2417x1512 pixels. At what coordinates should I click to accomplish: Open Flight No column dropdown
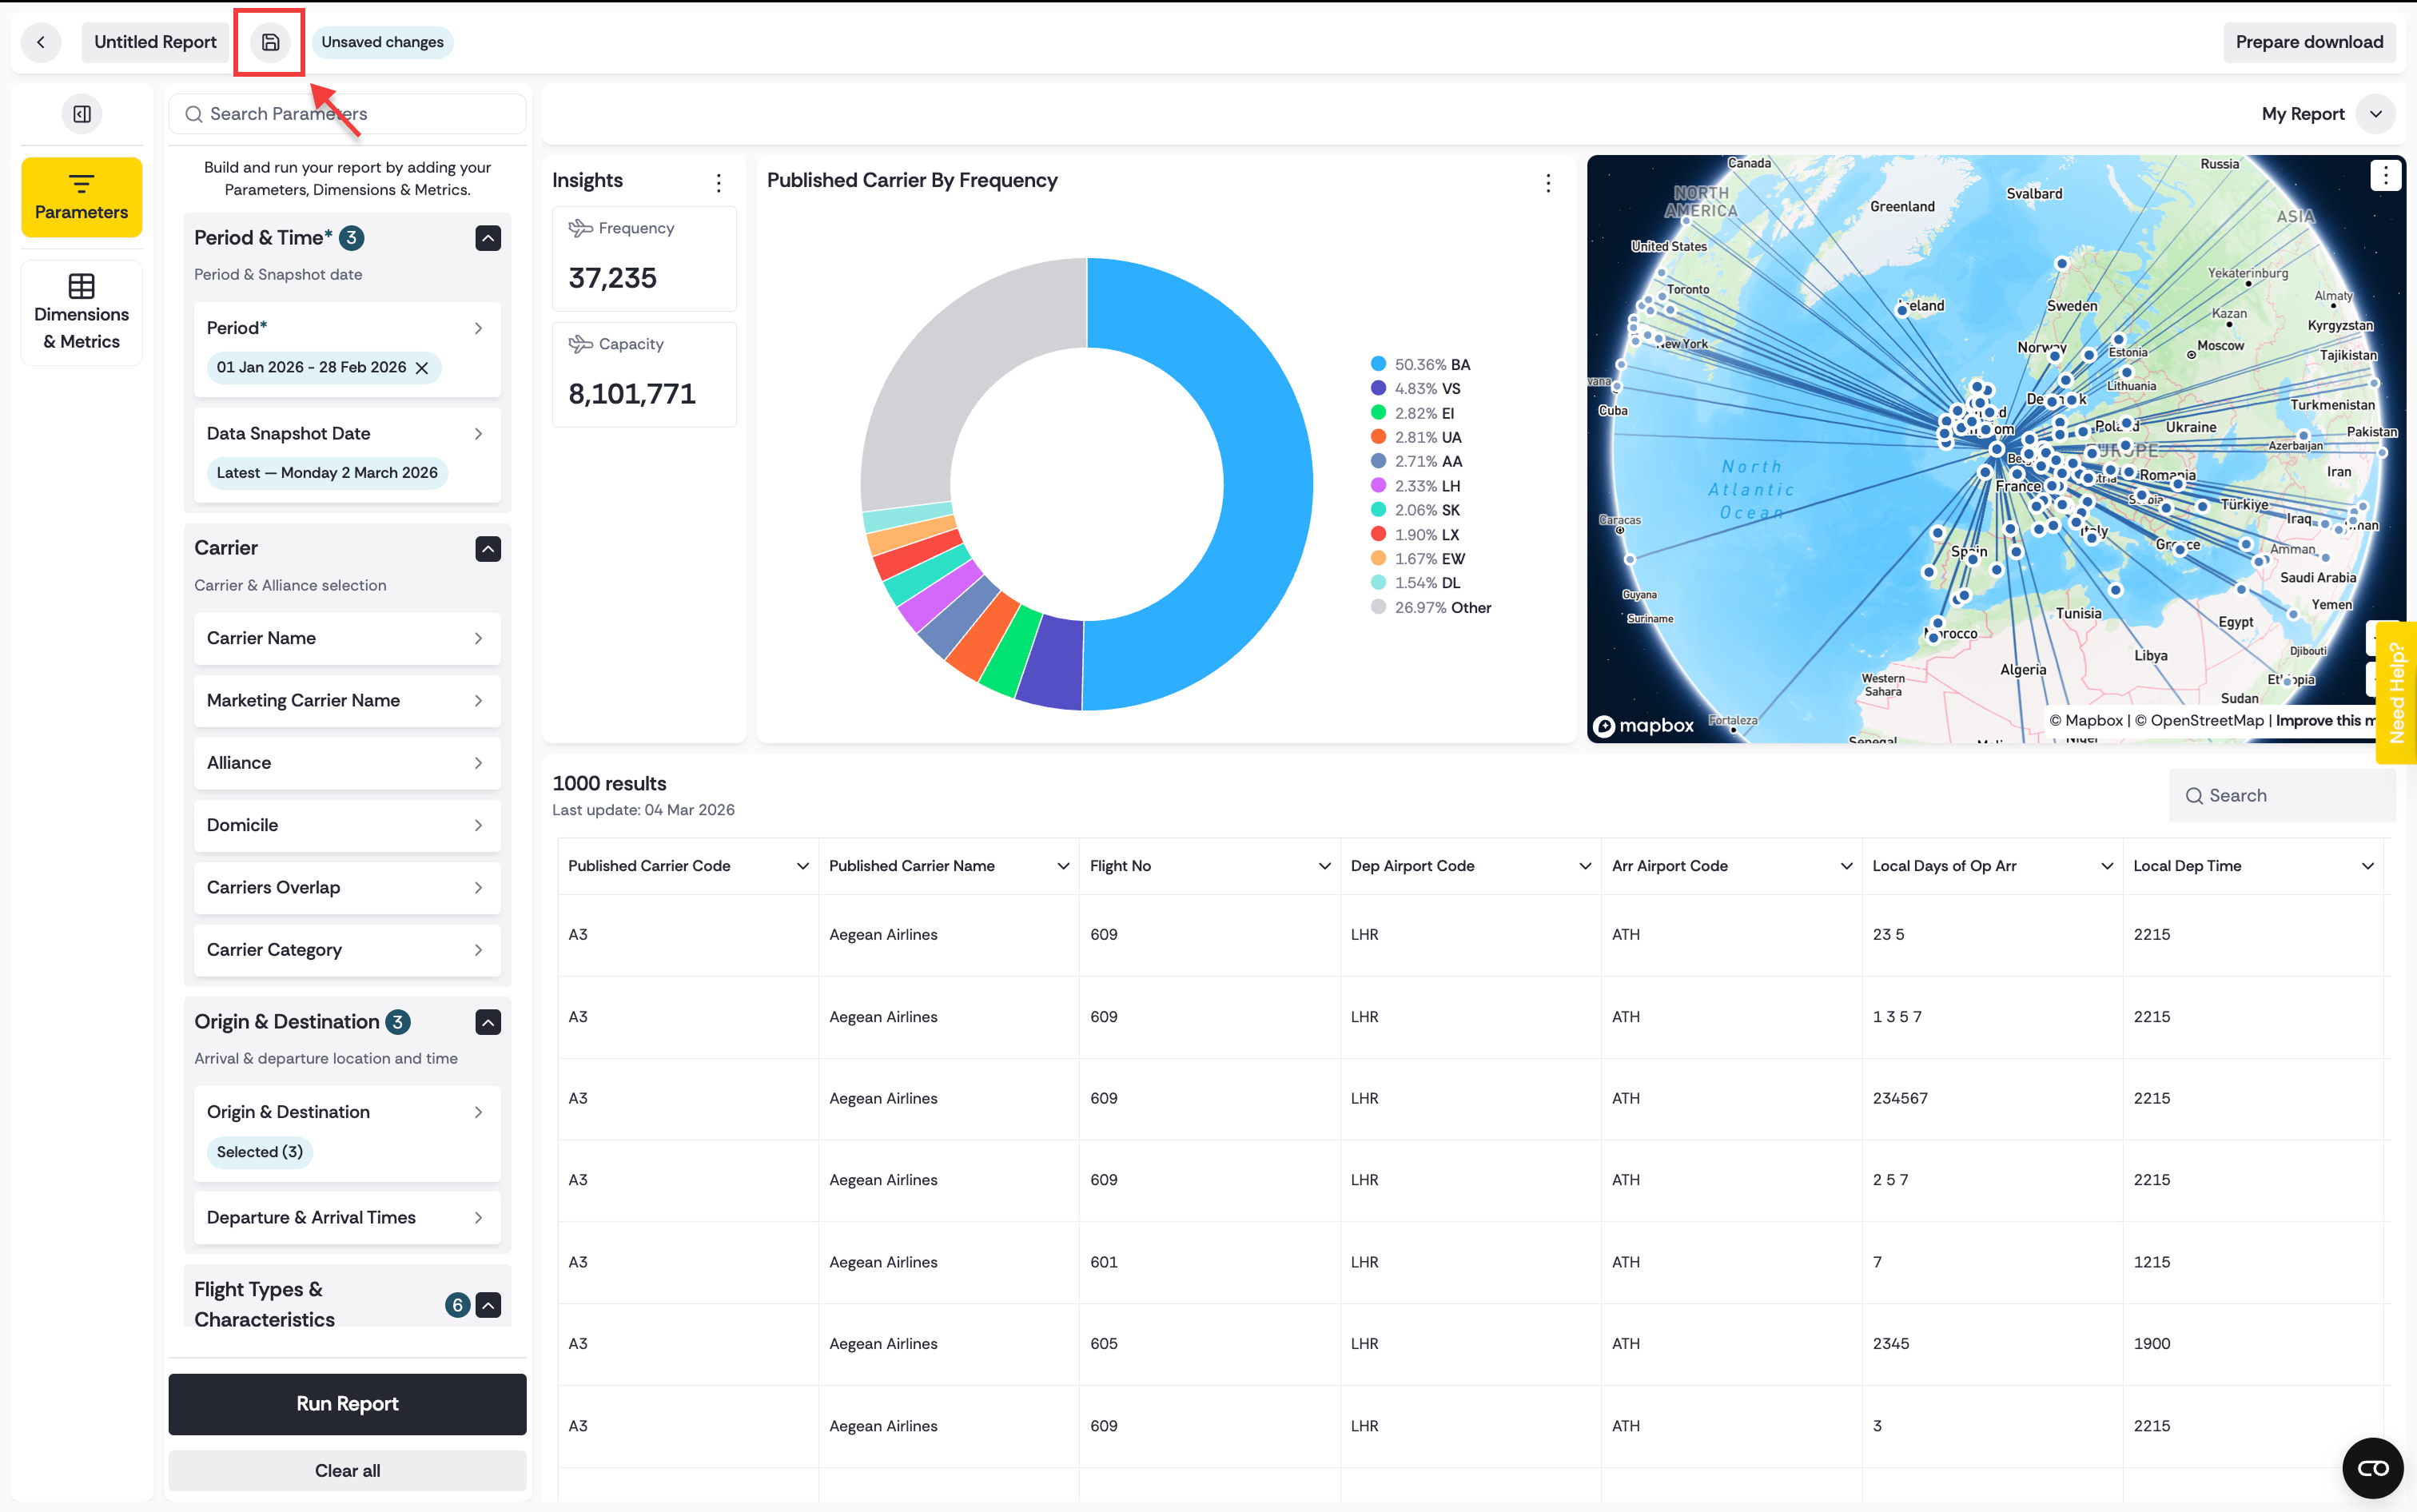(x=1324, y=866)
